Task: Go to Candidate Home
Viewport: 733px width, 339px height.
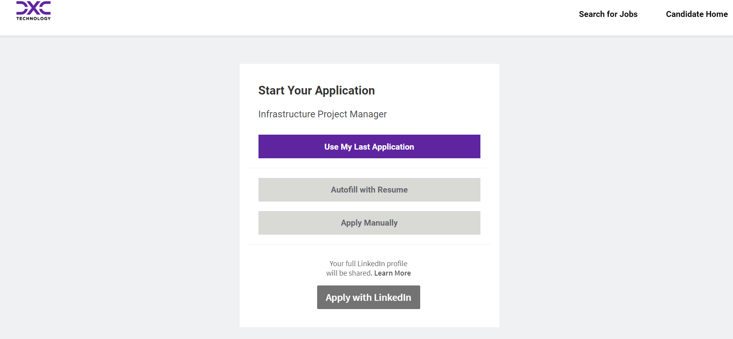Action: (x=696, y=14)
